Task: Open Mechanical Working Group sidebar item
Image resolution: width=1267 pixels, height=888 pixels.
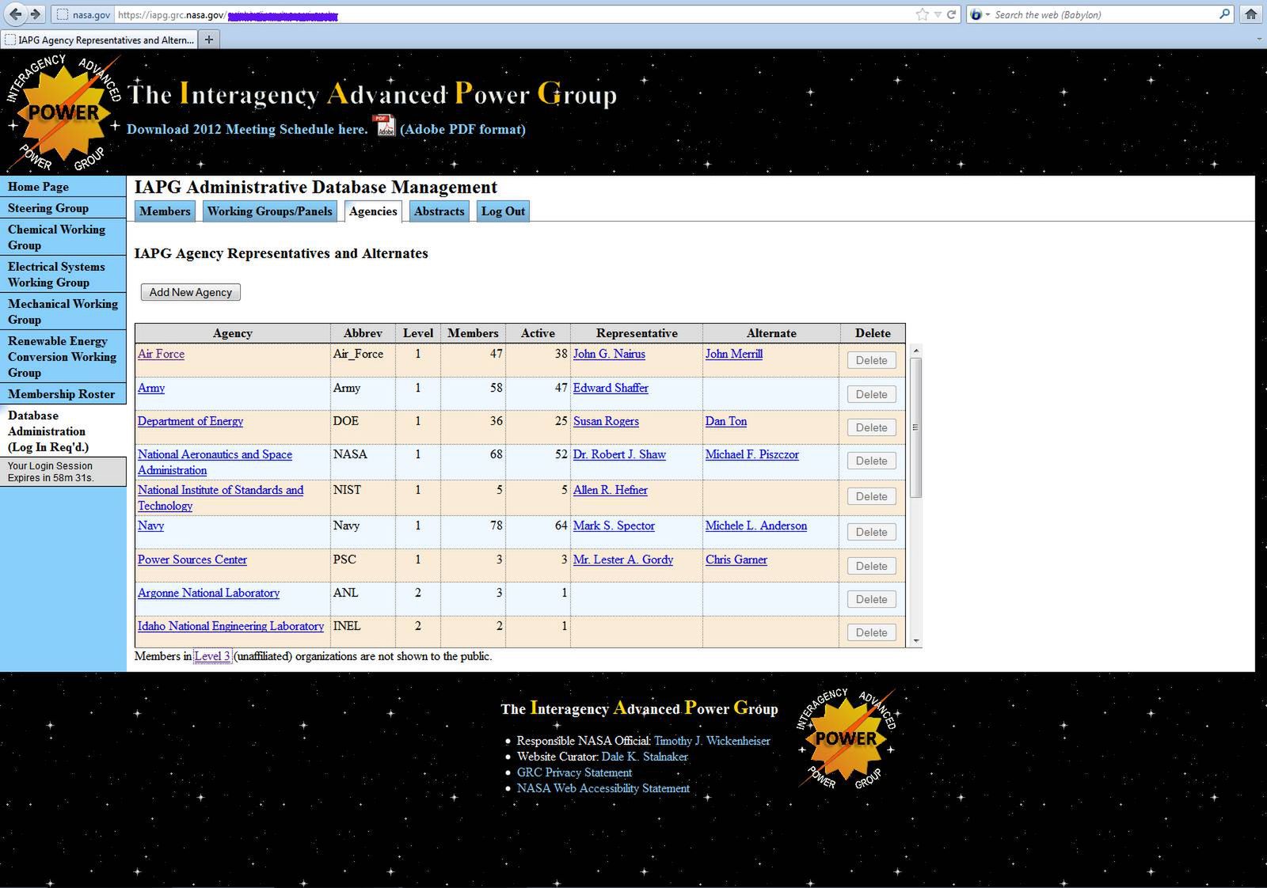Action: [x=63, y=312]
